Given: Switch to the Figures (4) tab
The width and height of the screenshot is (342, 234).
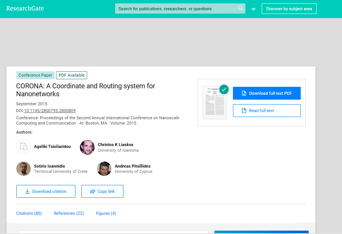Looking at the screenshot, I should 106,213.
